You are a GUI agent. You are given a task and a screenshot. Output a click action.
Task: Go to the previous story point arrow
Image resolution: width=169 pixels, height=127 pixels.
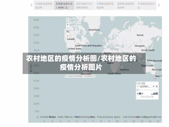(31, 5)
